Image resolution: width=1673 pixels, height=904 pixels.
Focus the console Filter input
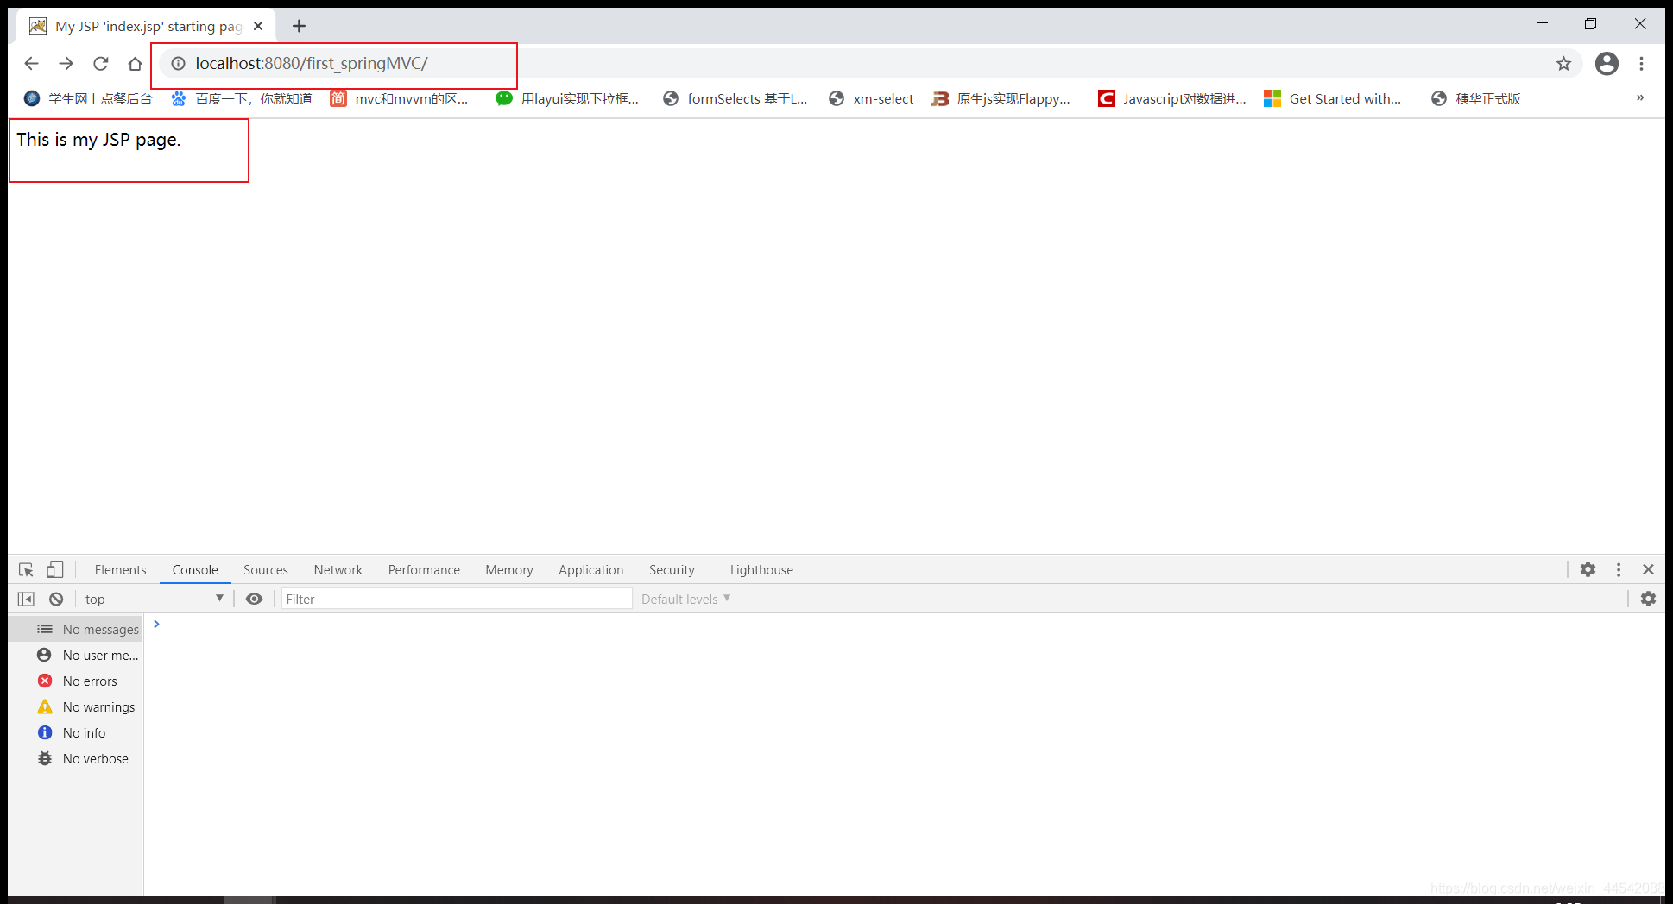(457, 600)
